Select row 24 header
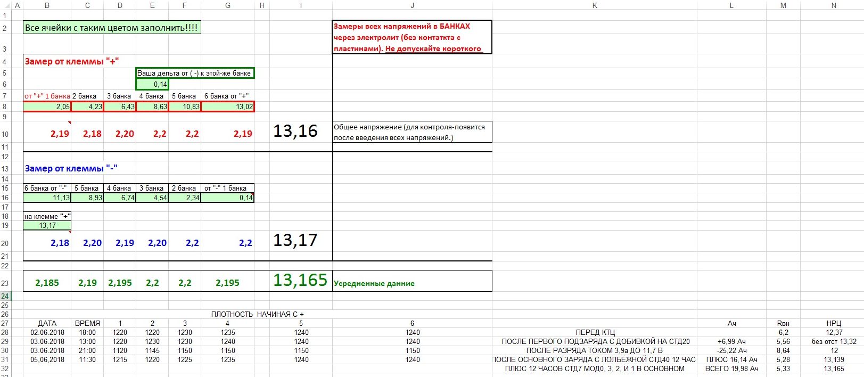This screenshot has width=864, height=377. (x=5, y=296)
